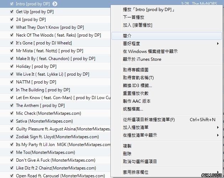The height and width of the screenshot is (178, 224).
Task: Select track Don't Give A Fuck
Action: (56, 160)
